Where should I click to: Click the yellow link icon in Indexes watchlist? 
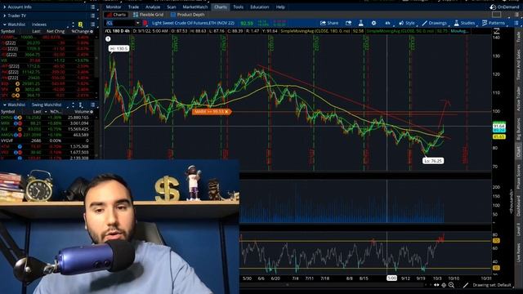80,24
